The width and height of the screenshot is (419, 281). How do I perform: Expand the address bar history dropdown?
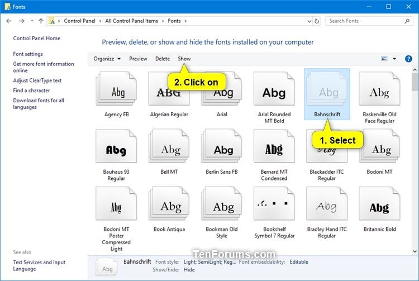click(x=309, y=21)
